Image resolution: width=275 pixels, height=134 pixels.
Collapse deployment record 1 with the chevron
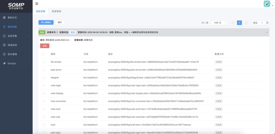[267, 32]
